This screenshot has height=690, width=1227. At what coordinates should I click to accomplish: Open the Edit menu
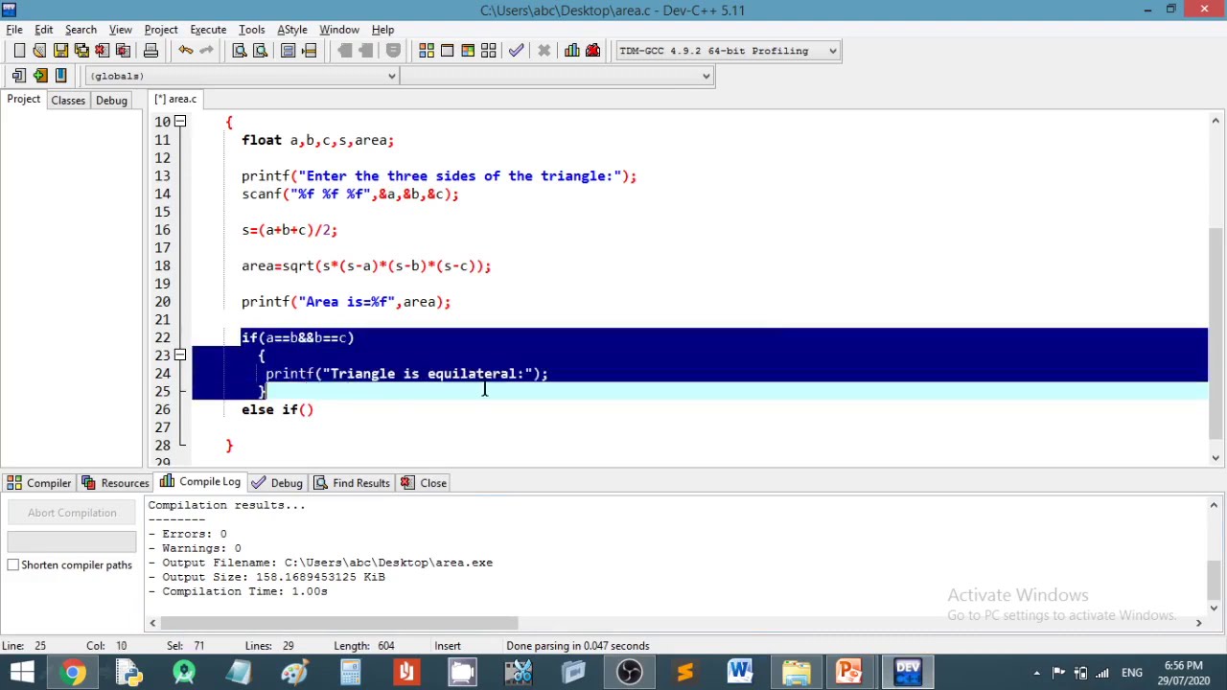pos(44,30)
